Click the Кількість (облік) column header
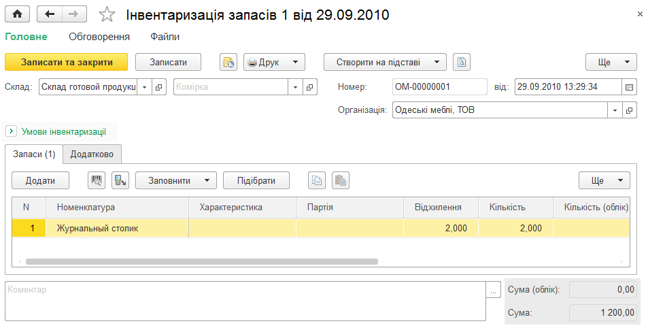The image size is (648, 330). (592, 208)
